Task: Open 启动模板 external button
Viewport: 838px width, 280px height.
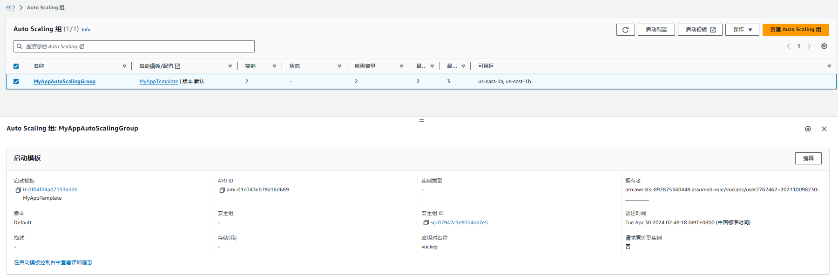Action: (700, 30)
